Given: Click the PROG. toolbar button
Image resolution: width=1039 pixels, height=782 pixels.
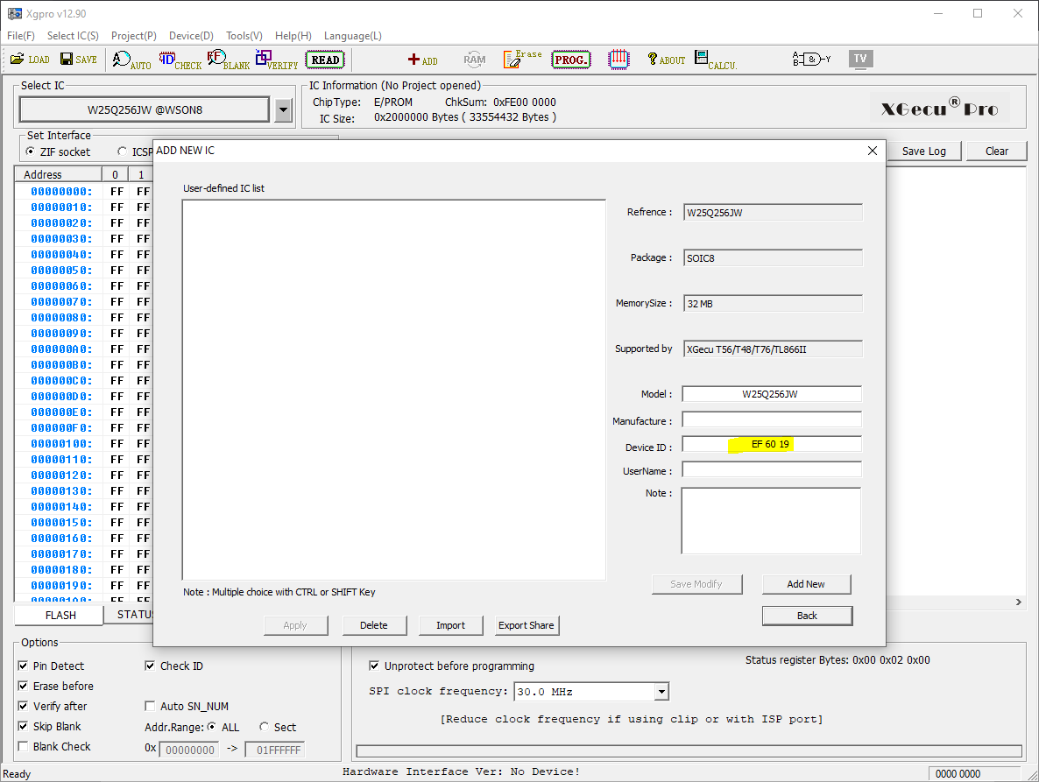Looking at the screenshot, I should click(x=570, y=60).
